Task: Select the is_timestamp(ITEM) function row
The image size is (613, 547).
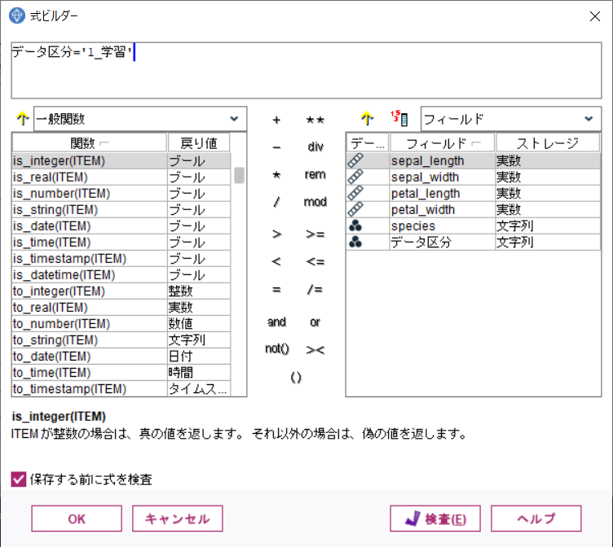Action: (x=121, y=259)
